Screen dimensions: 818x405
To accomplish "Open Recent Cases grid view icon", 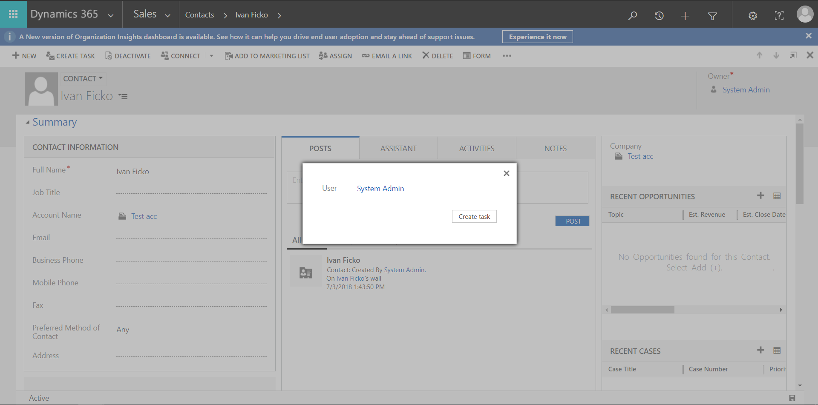I will pos(777,350).
